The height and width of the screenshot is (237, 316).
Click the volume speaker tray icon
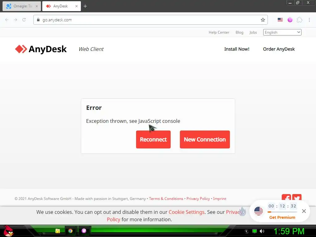tap(262, 231)
